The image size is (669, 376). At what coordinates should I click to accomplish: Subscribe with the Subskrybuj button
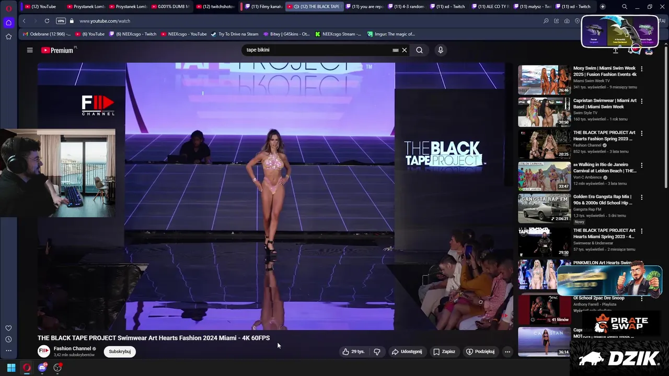click(120, 351)
